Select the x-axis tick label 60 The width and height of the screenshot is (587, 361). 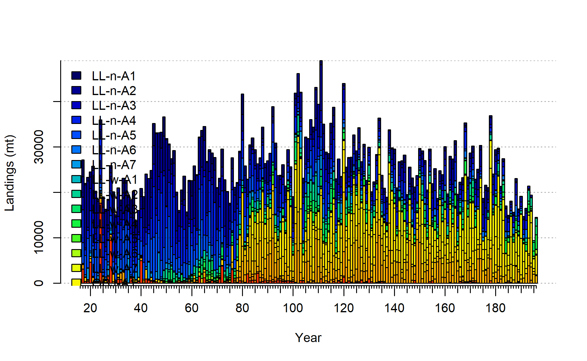(192, 308)
